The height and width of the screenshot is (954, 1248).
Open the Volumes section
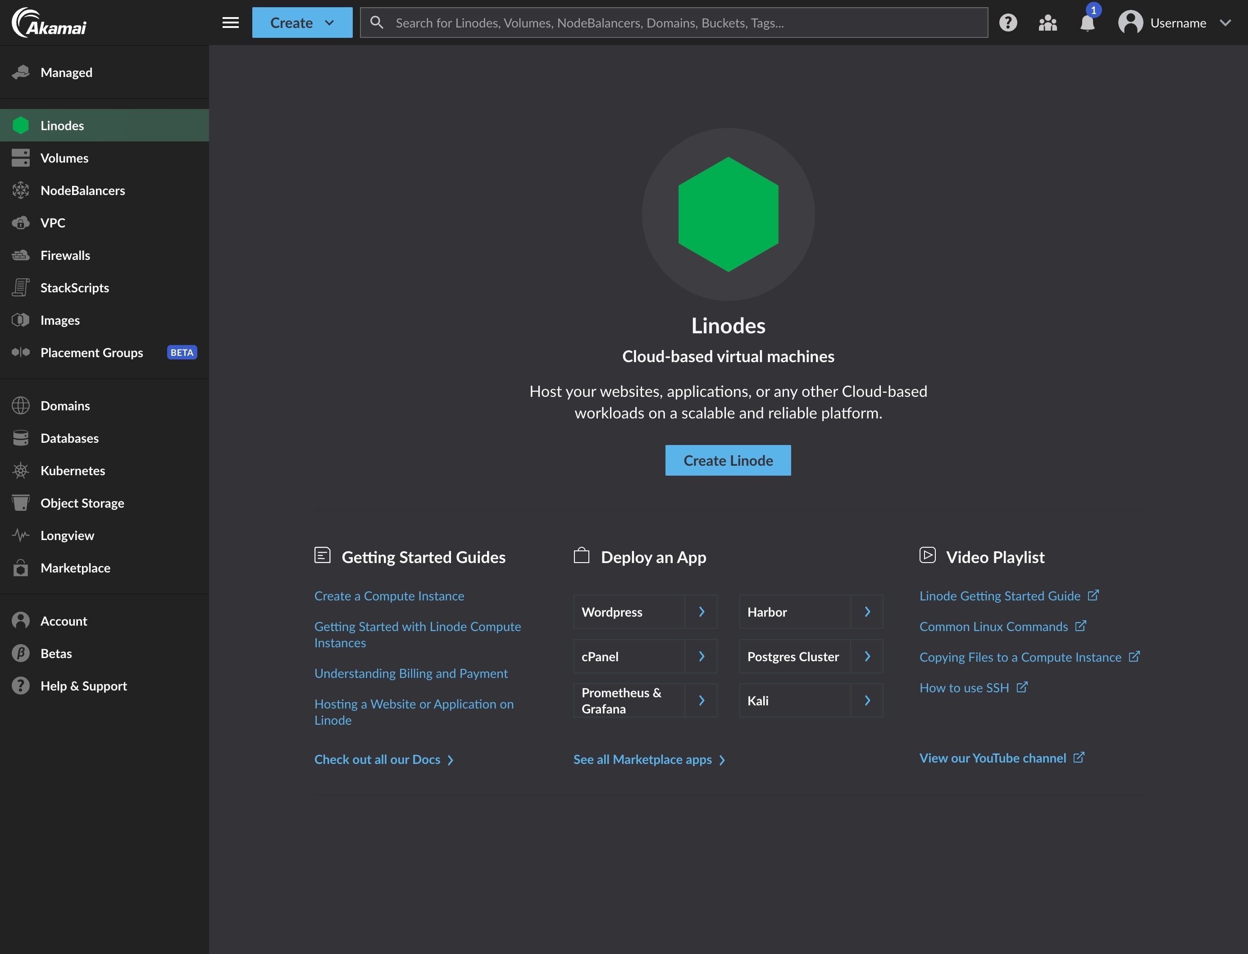[x=64, y=157]
